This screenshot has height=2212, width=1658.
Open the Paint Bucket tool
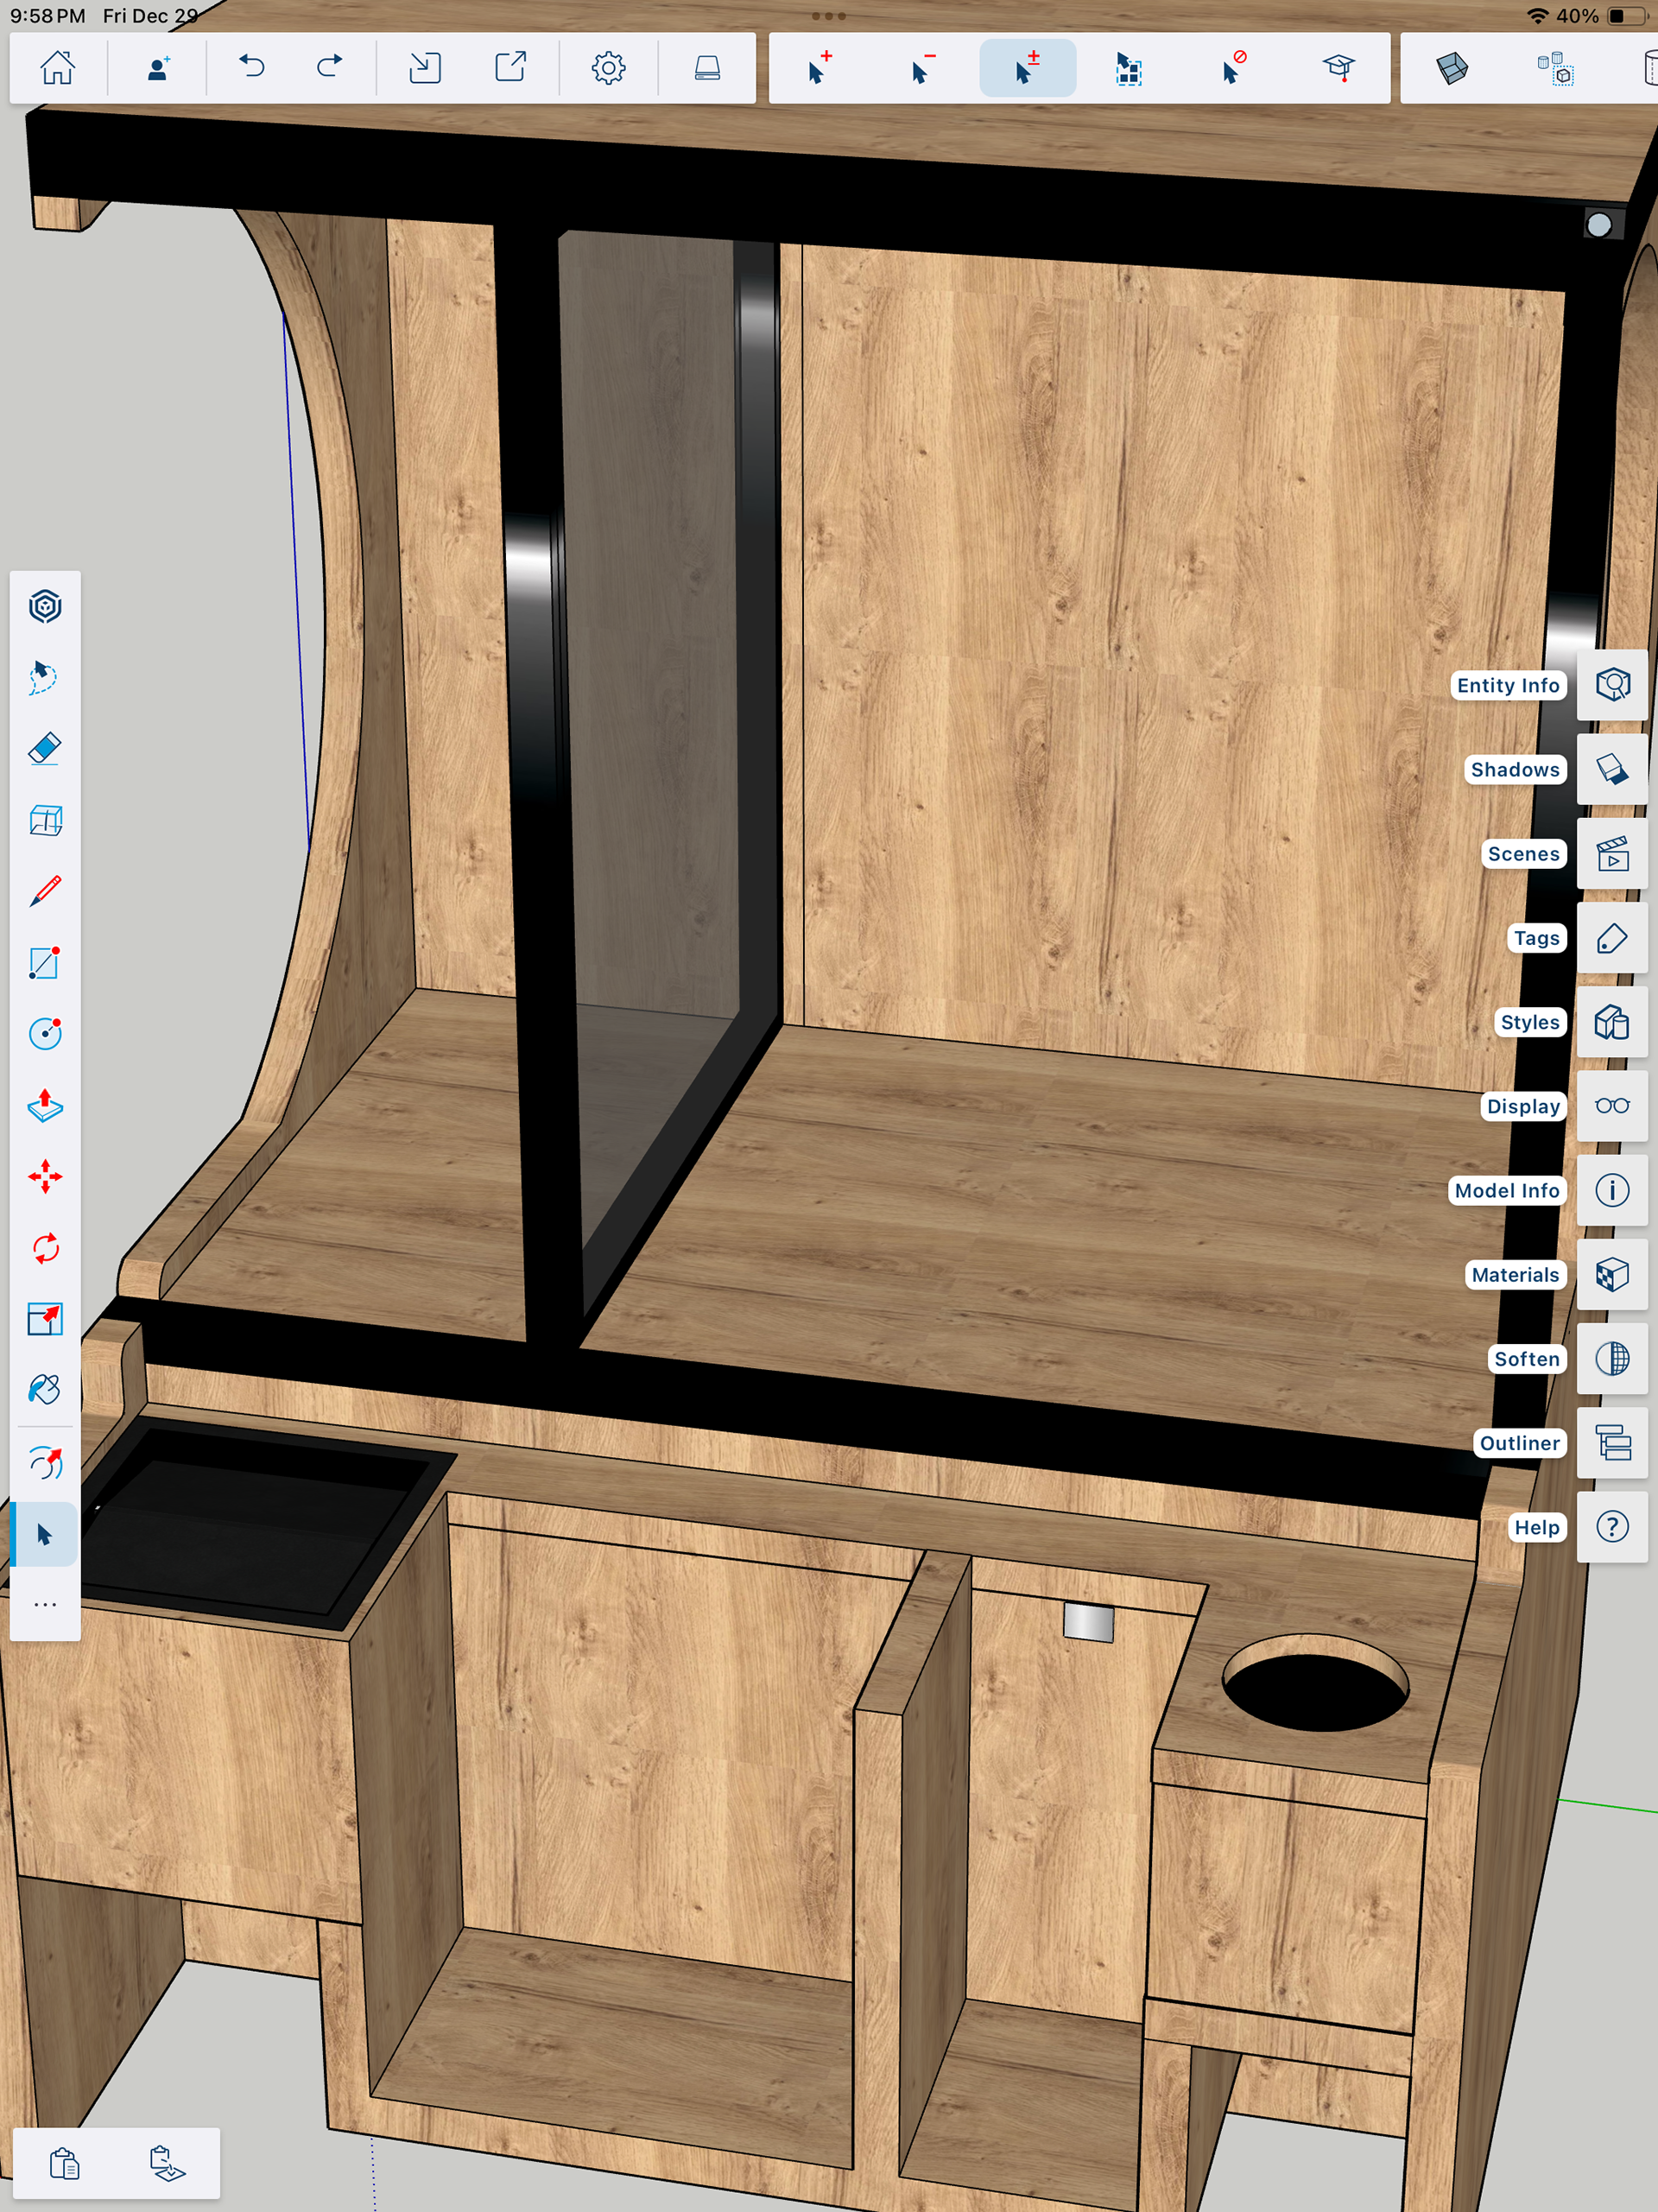coord(45,1390)
